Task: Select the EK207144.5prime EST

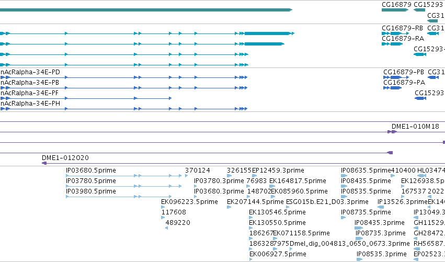Action: [x=229, y=207]
